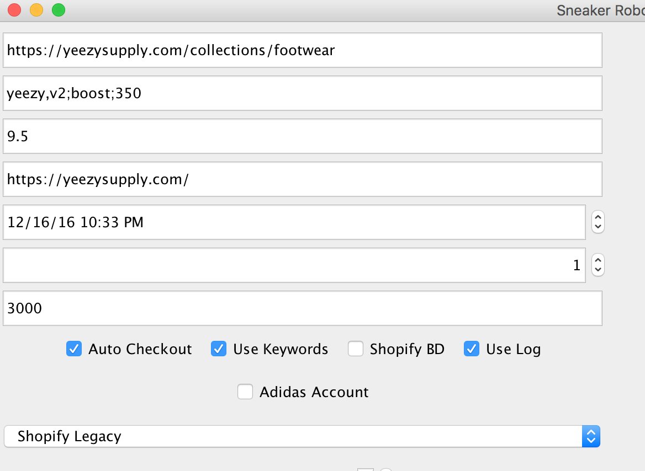Increase the quantity stepper value
The height and width of the screenshot is (471, 645).
click(x=598, y=260)
